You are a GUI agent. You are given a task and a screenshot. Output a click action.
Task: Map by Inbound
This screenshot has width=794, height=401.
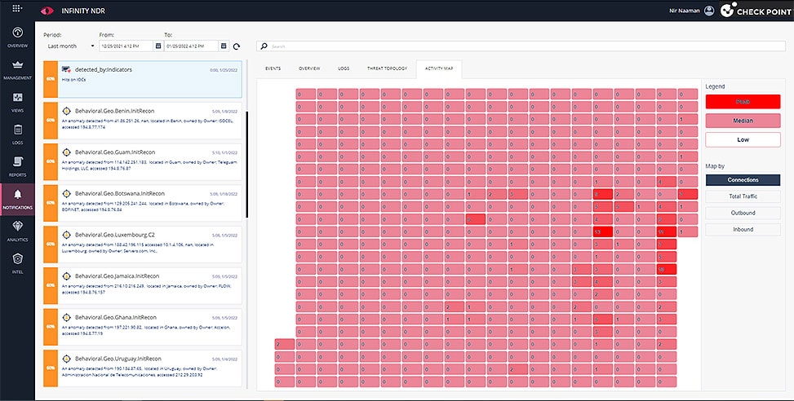[x=743, y=230]
